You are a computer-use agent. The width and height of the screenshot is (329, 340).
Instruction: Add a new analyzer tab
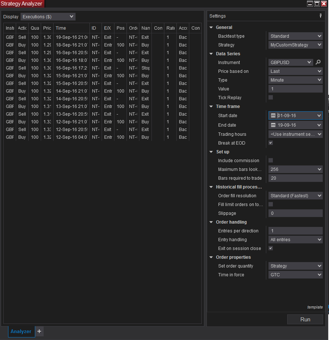coord(39,331)
